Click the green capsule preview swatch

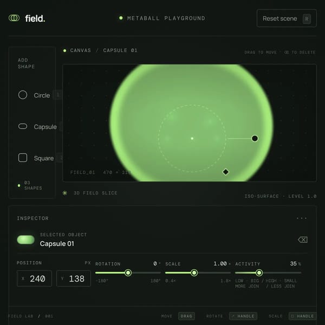(x=25, y=239)
